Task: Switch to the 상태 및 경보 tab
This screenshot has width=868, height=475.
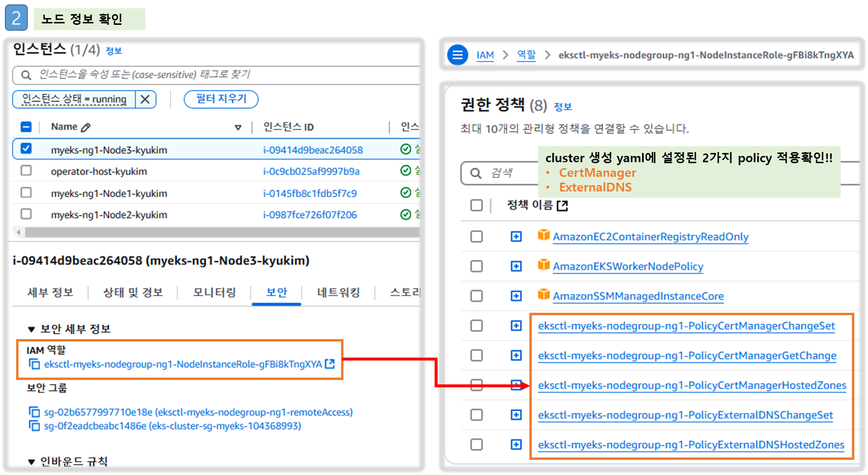Action: [133, 292]
